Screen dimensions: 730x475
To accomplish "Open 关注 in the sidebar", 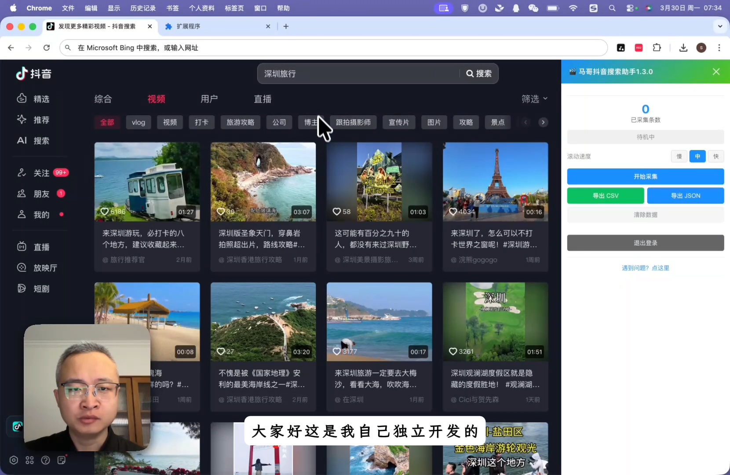I will coord(42,173).
